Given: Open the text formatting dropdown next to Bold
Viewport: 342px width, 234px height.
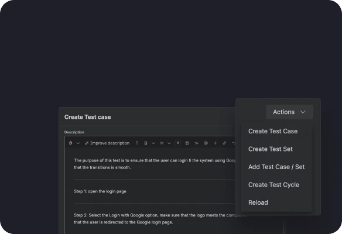Looking at the screenshot, I should pos(153,143).
